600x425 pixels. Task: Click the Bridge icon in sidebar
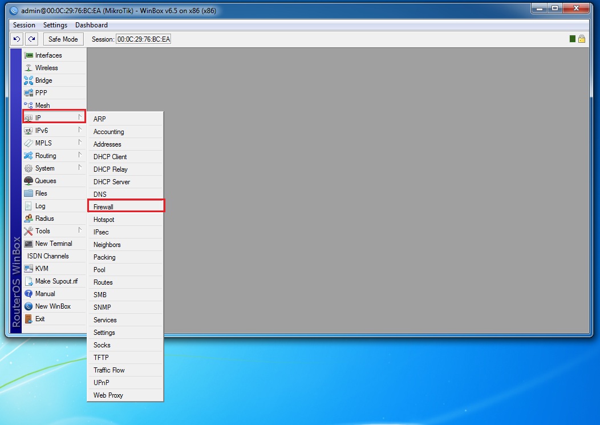tap(29, 80)
